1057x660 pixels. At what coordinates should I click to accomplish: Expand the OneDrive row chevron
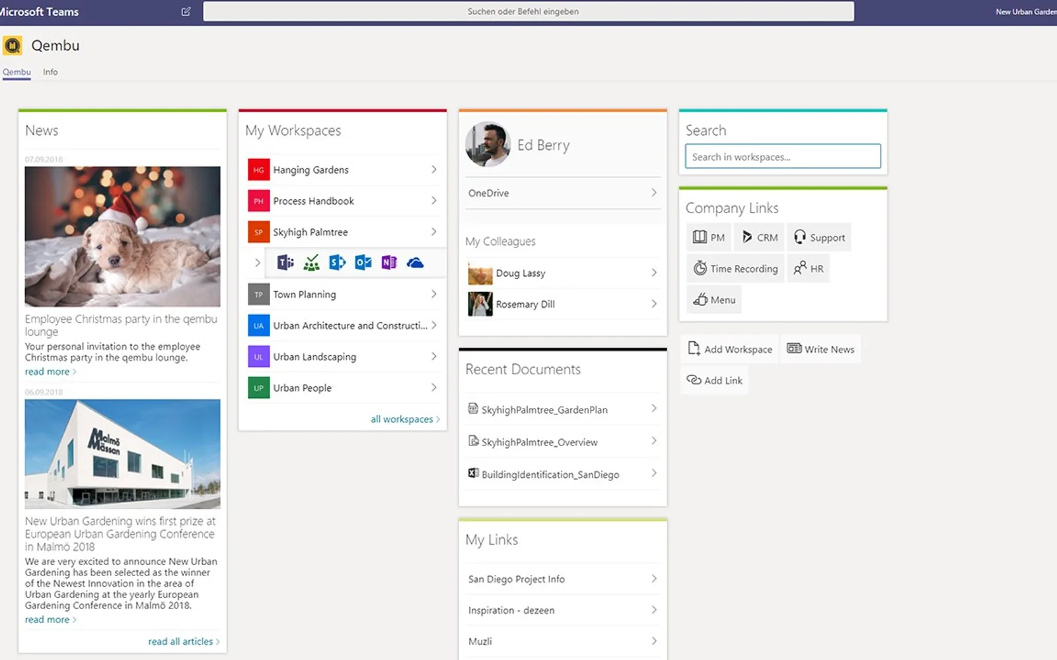(x=654, y=193)
